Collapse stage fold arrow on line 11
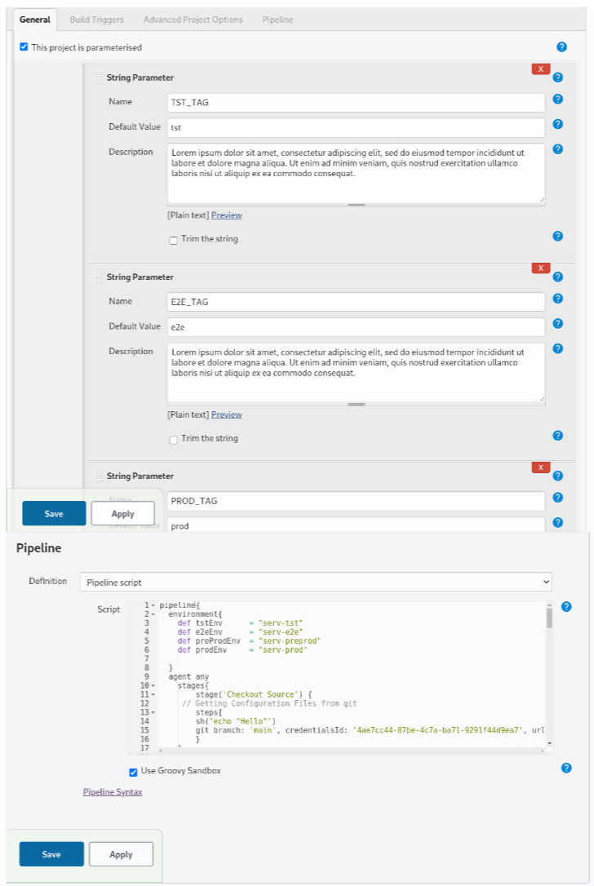 coord(153,694)
